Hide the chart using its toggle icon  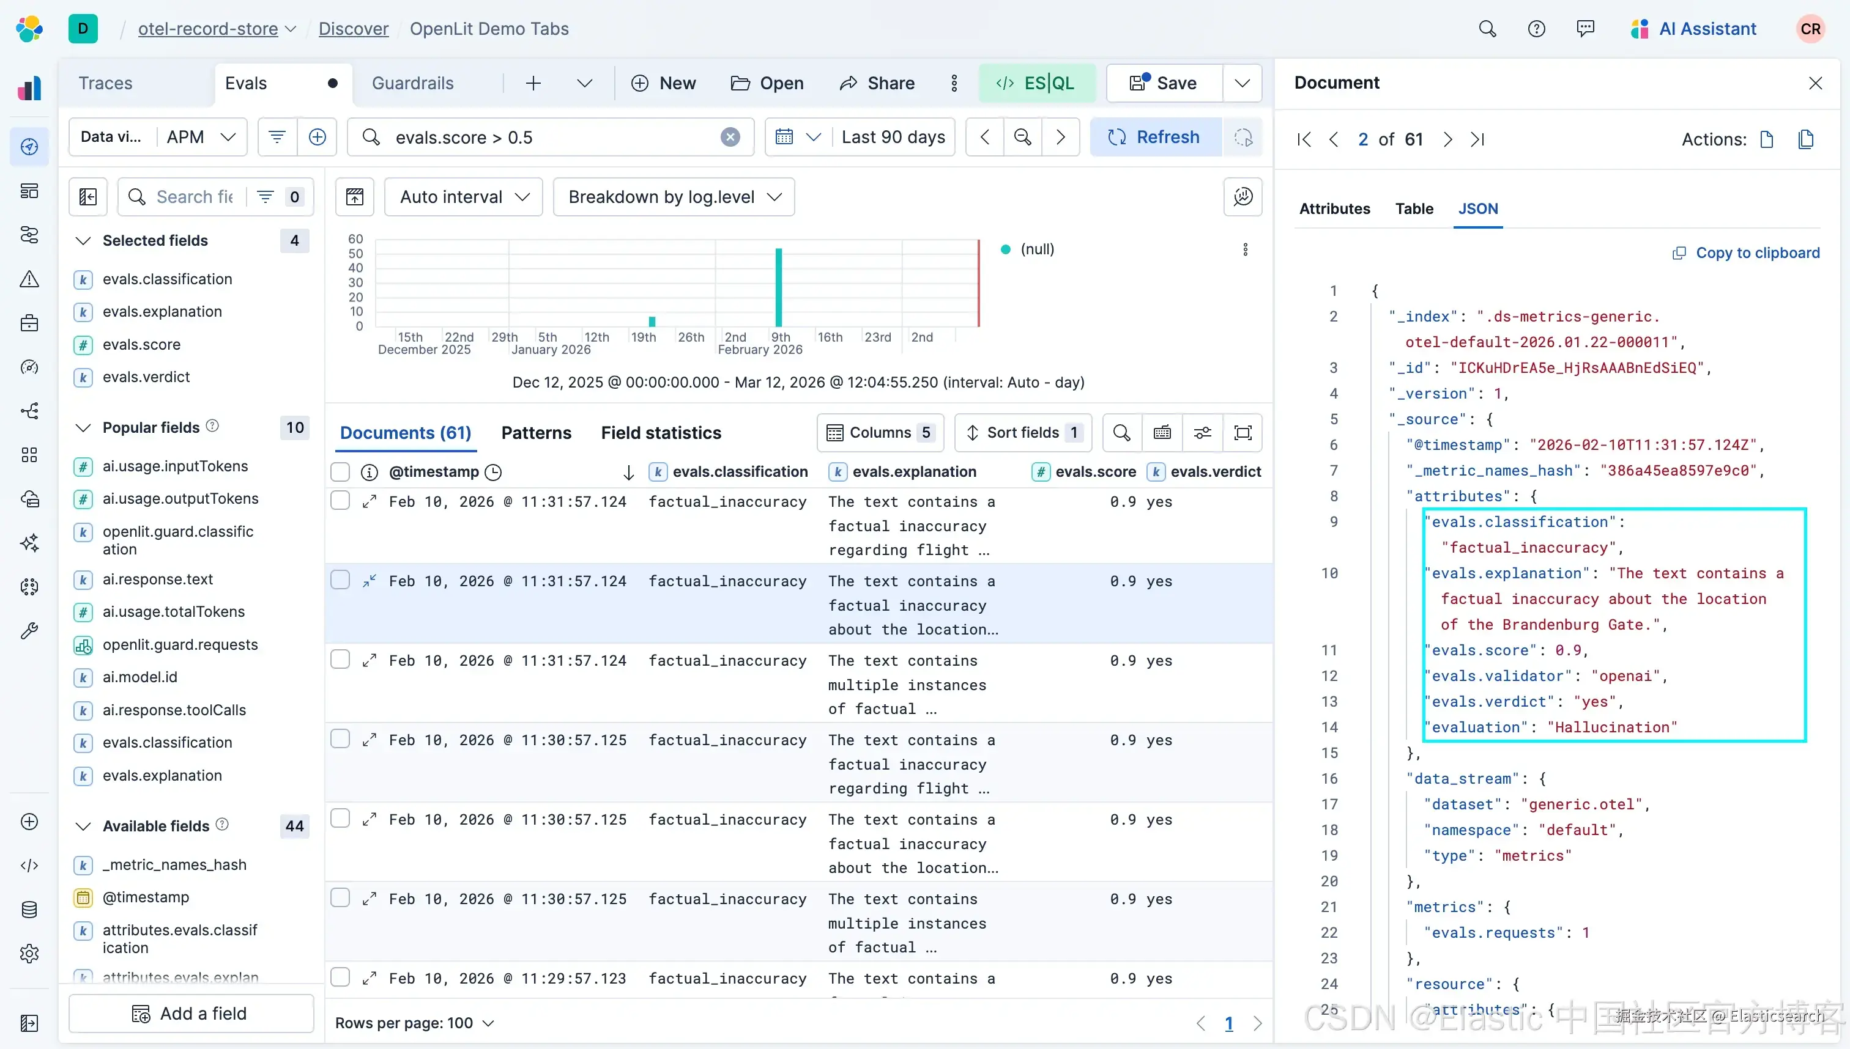(355, 197)
